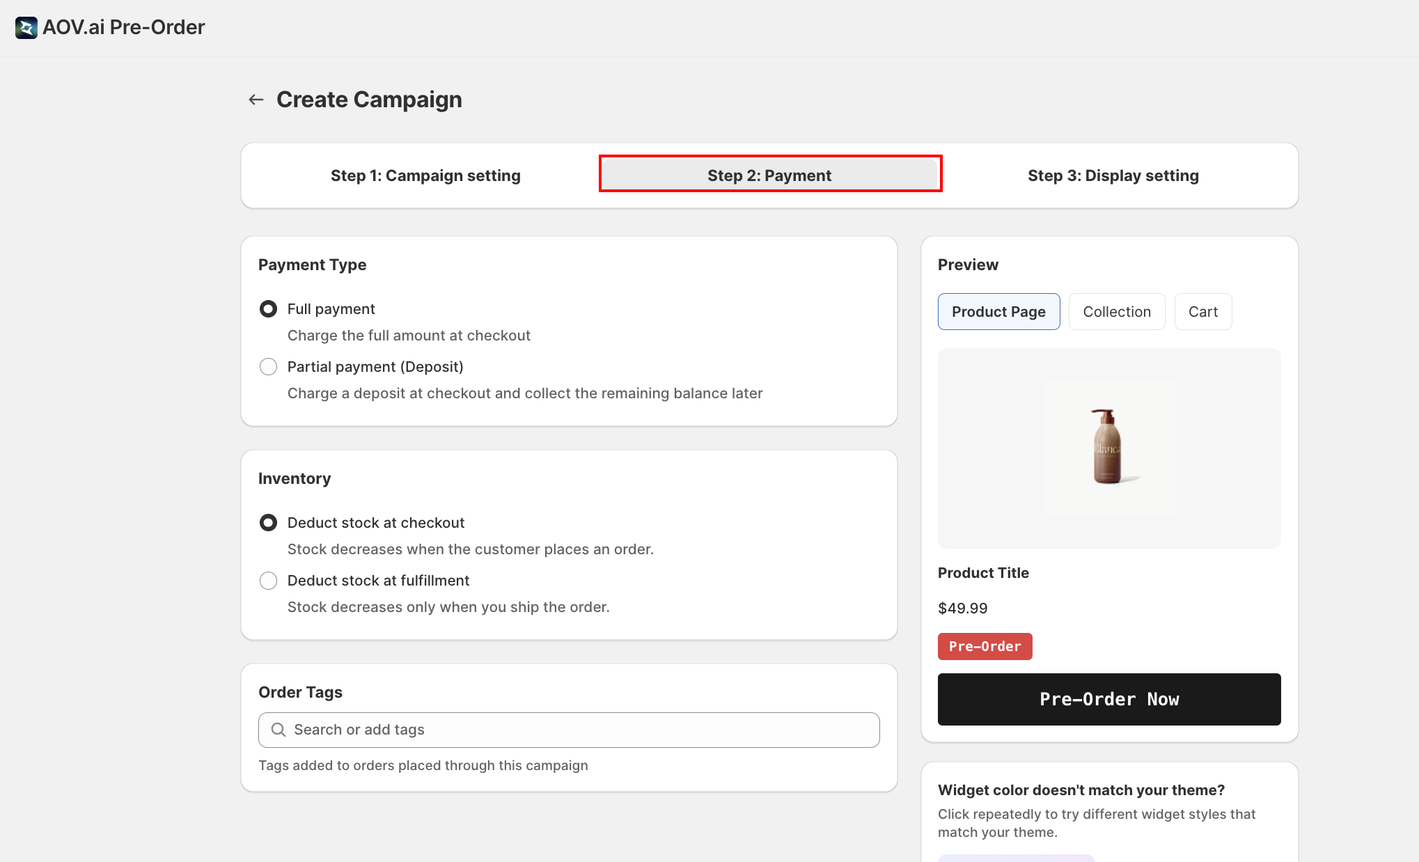This screenshot has width=1419, height=862.
Task: Choose Deduct stock at checkout
Action: (268, 522)
